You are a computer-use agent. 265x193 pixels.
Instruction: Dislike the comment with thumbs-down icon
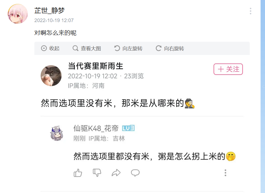[x=97, y=173]
